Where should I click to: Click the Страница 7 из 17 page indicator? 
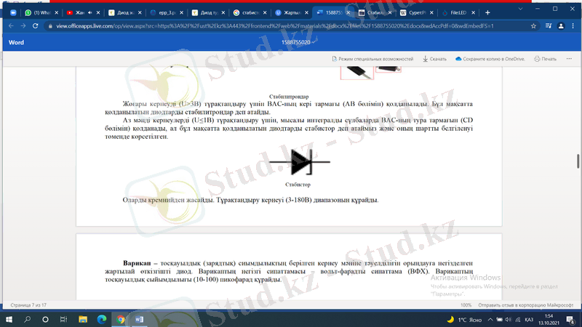(28, 305)
